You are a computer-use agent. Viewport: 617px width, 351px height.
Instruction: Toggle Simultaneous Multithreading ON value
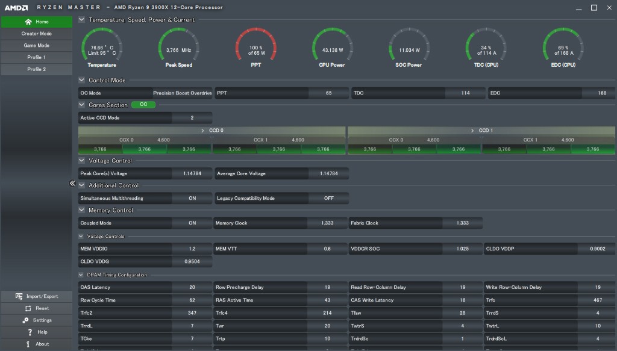(x=192, y=198)
